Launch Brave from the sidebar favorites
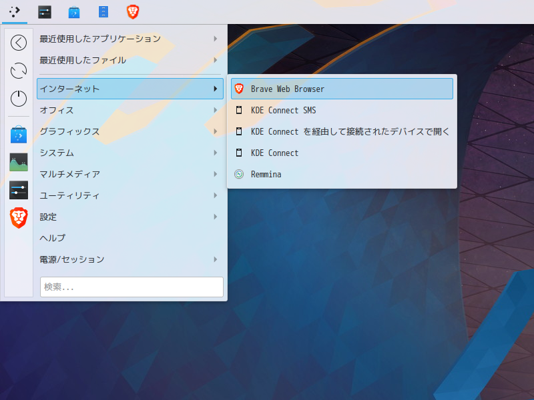 (x=19, y=218)
